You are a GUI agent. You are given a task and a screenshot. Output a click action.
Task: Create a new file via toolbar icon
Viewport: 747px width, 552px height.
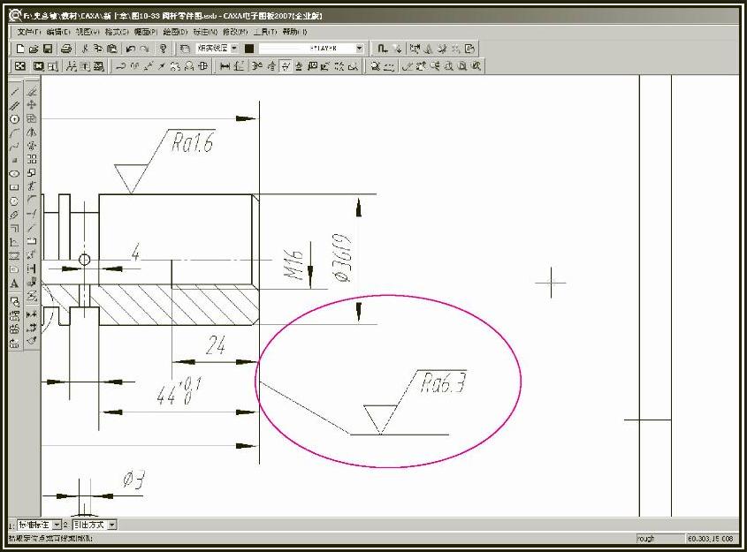20,49
